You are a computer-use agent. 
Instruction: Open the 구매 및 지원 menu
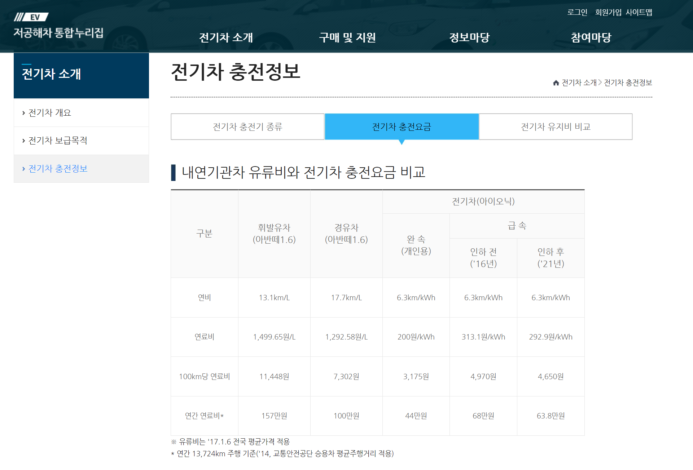pyautogui.click(x=347, y=37)
